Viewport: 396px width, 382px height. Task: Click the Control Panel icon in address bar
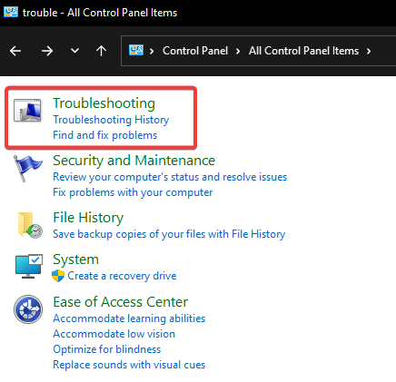click(x=136, y=50)
